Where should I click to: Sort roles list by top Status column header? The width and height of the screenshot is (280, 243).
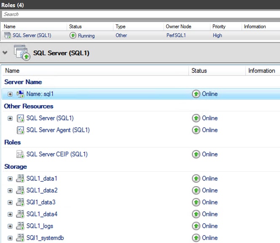tap(90, 27)
